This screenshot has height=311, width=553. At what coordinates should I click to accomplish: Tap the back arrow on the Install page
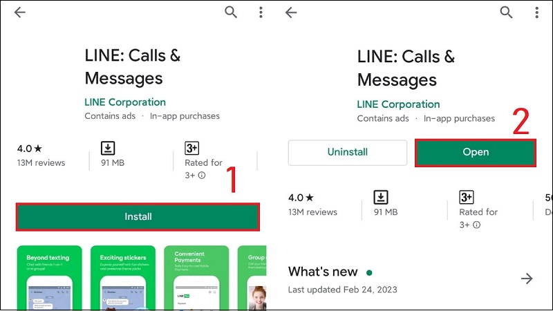click(x=19, y=12)
